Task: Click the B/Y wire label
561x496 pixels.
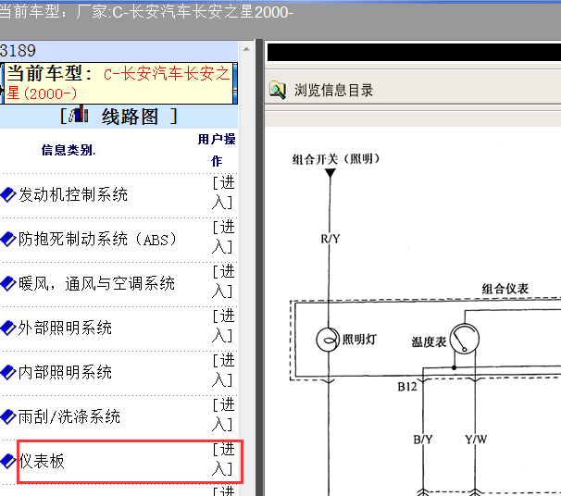Action: pyautogui.click(x=423, y=440)
